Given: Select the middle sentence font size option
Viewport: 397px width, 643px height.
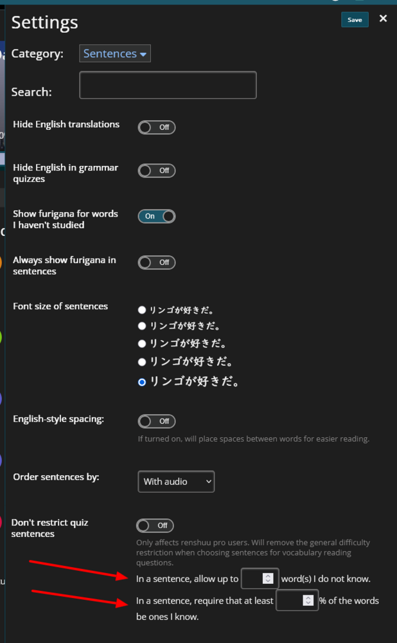Looking at the screenshot, I should (142, 343).
